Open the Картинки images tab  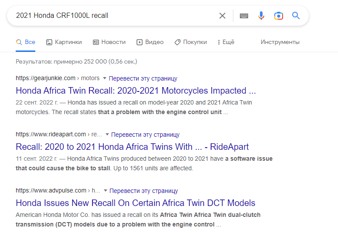64,42
